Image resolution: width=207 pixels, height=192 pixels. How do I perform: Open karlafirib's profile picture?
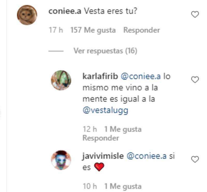click(x=61, y=80)
